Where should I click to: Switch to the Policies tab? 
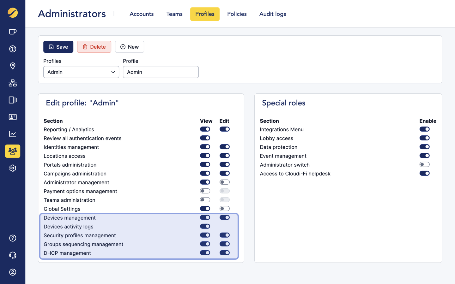click(237, 14)
